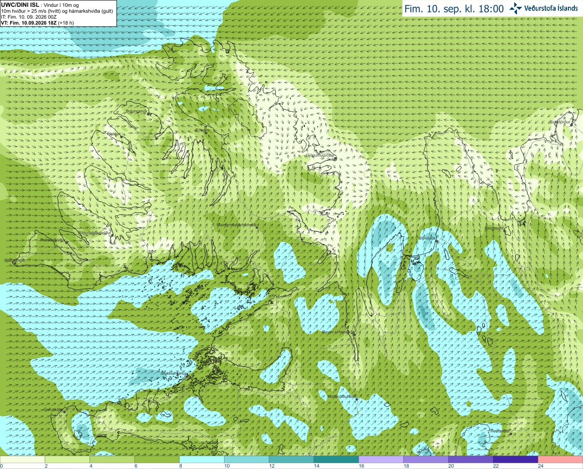
Task: Pick the pale yellow 0–2 m/s legend swatch
Action: tap(22, 459)
